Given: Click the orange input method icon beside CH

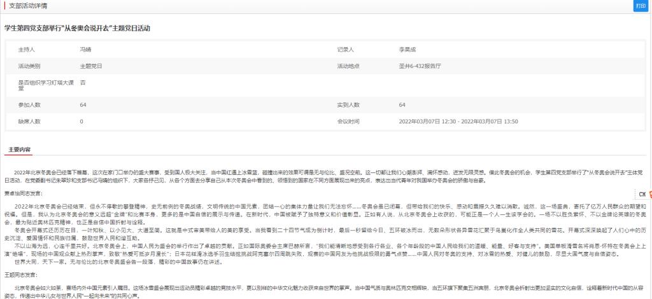Looking at the screenshot, I should tap(650, 194).
